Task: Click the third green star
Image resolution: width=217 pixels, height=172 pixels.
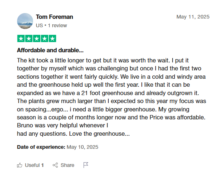Action: tap(37, 38)
